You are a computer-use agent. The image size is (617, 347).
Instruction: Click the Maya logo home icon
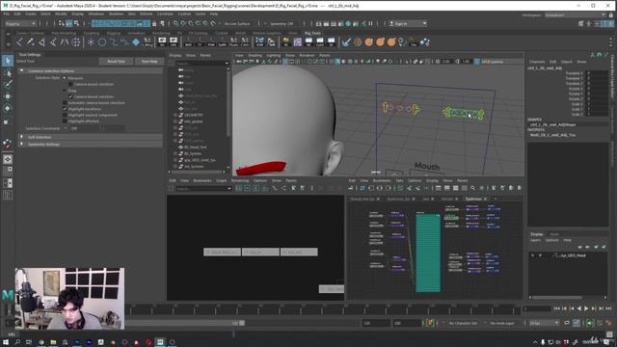click(x=8, y=295)
